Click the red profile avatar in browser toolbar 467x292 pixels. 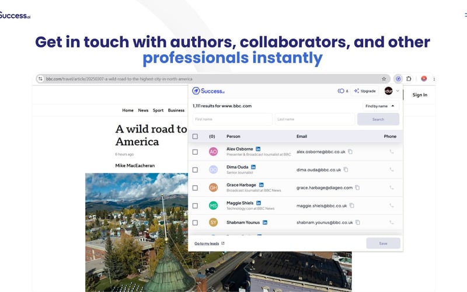424,79
